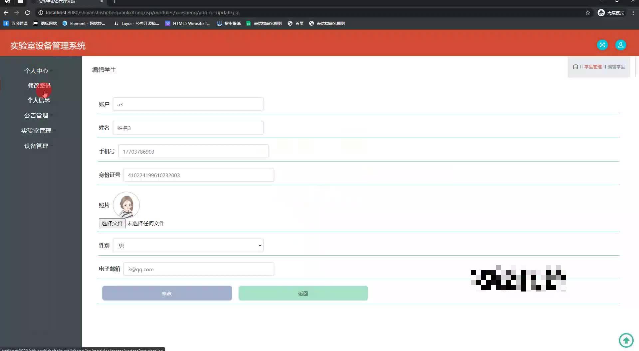Screen dimensions: 639x351
Task: Close the current browser tab
Action: (x=102, y=2)
